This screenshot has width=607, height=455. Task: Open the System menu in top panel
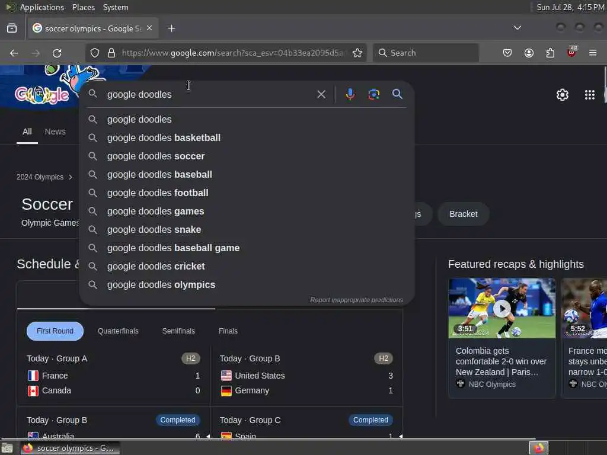[x=116, y=7]
